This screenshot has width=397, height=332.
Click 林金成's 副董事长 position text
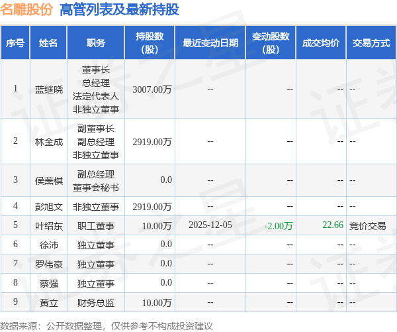(x=96, y=129)
